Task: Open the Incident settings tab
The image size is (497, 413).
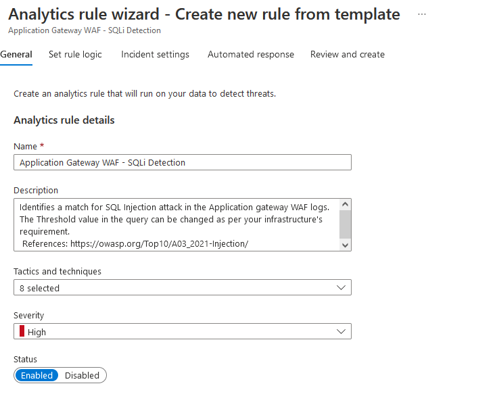Action: pos(155,55)
